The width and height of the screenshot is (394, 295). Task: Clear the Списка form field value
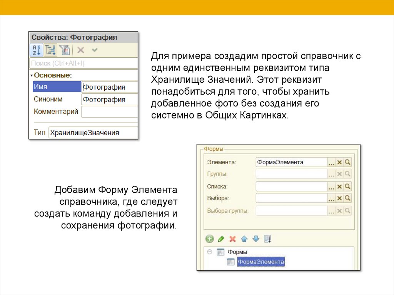339,187
